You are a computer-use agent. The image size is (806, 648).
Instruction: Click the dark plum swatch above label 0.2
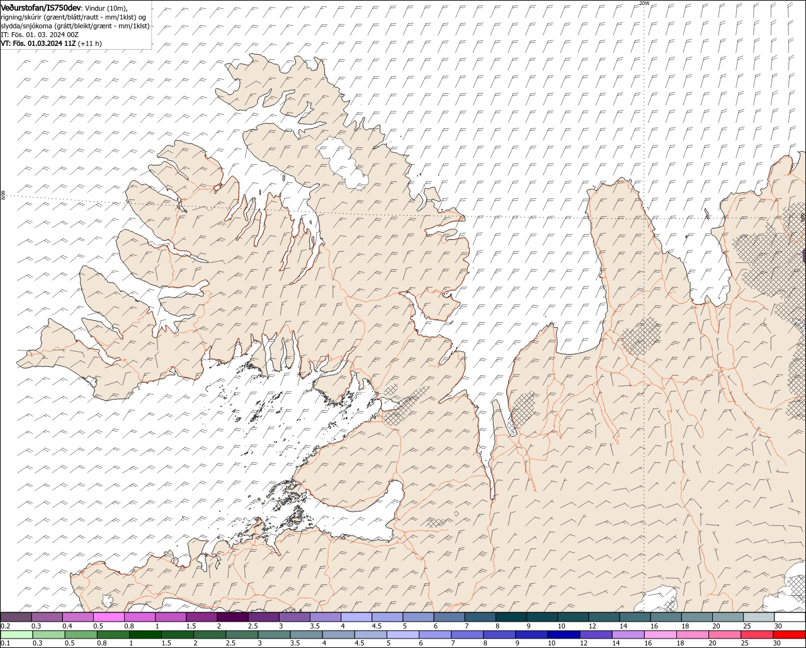(x=16, y=617)
